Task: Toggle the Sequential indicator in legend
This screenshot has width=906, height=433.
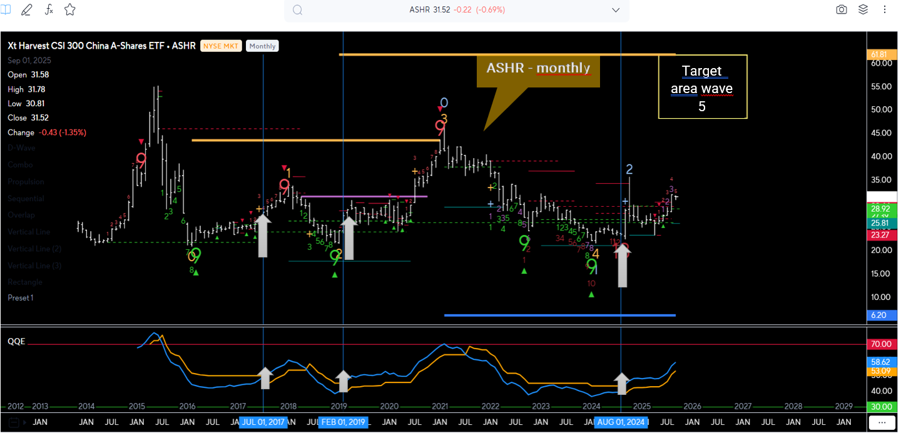Action: tap(26, 199)
